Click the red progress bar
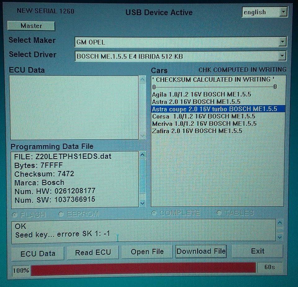Image resolution: width=298 pixels, height=287 pixels. (143, 269)
